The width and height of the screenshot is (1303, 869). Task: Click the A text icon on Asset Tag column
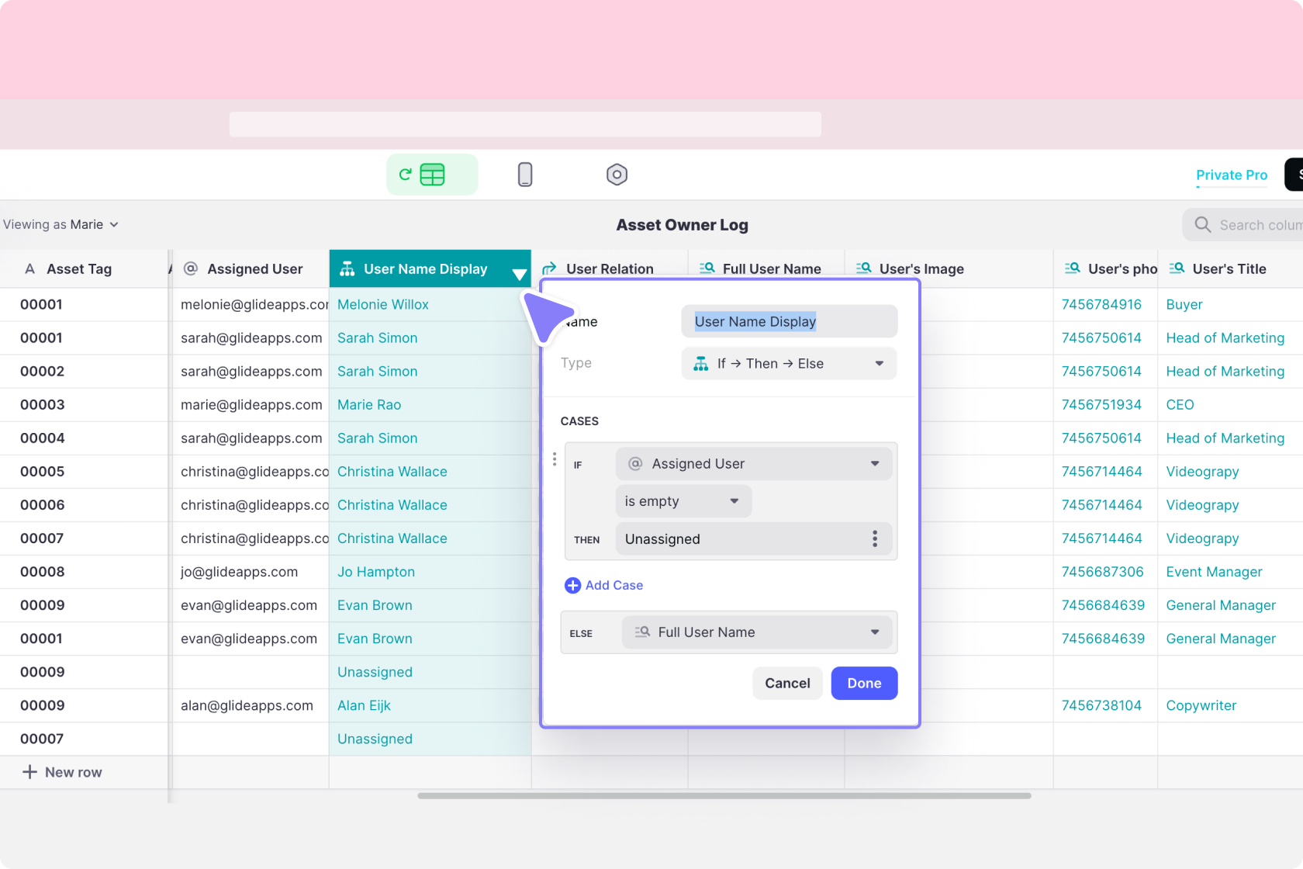coord(29,268)
